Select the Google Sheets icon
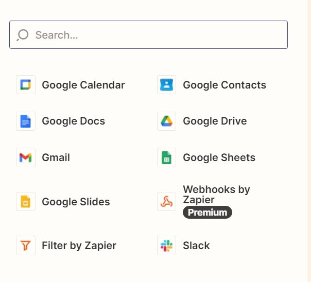The width and height of the screenshot is (311, 282). (166, 157)
